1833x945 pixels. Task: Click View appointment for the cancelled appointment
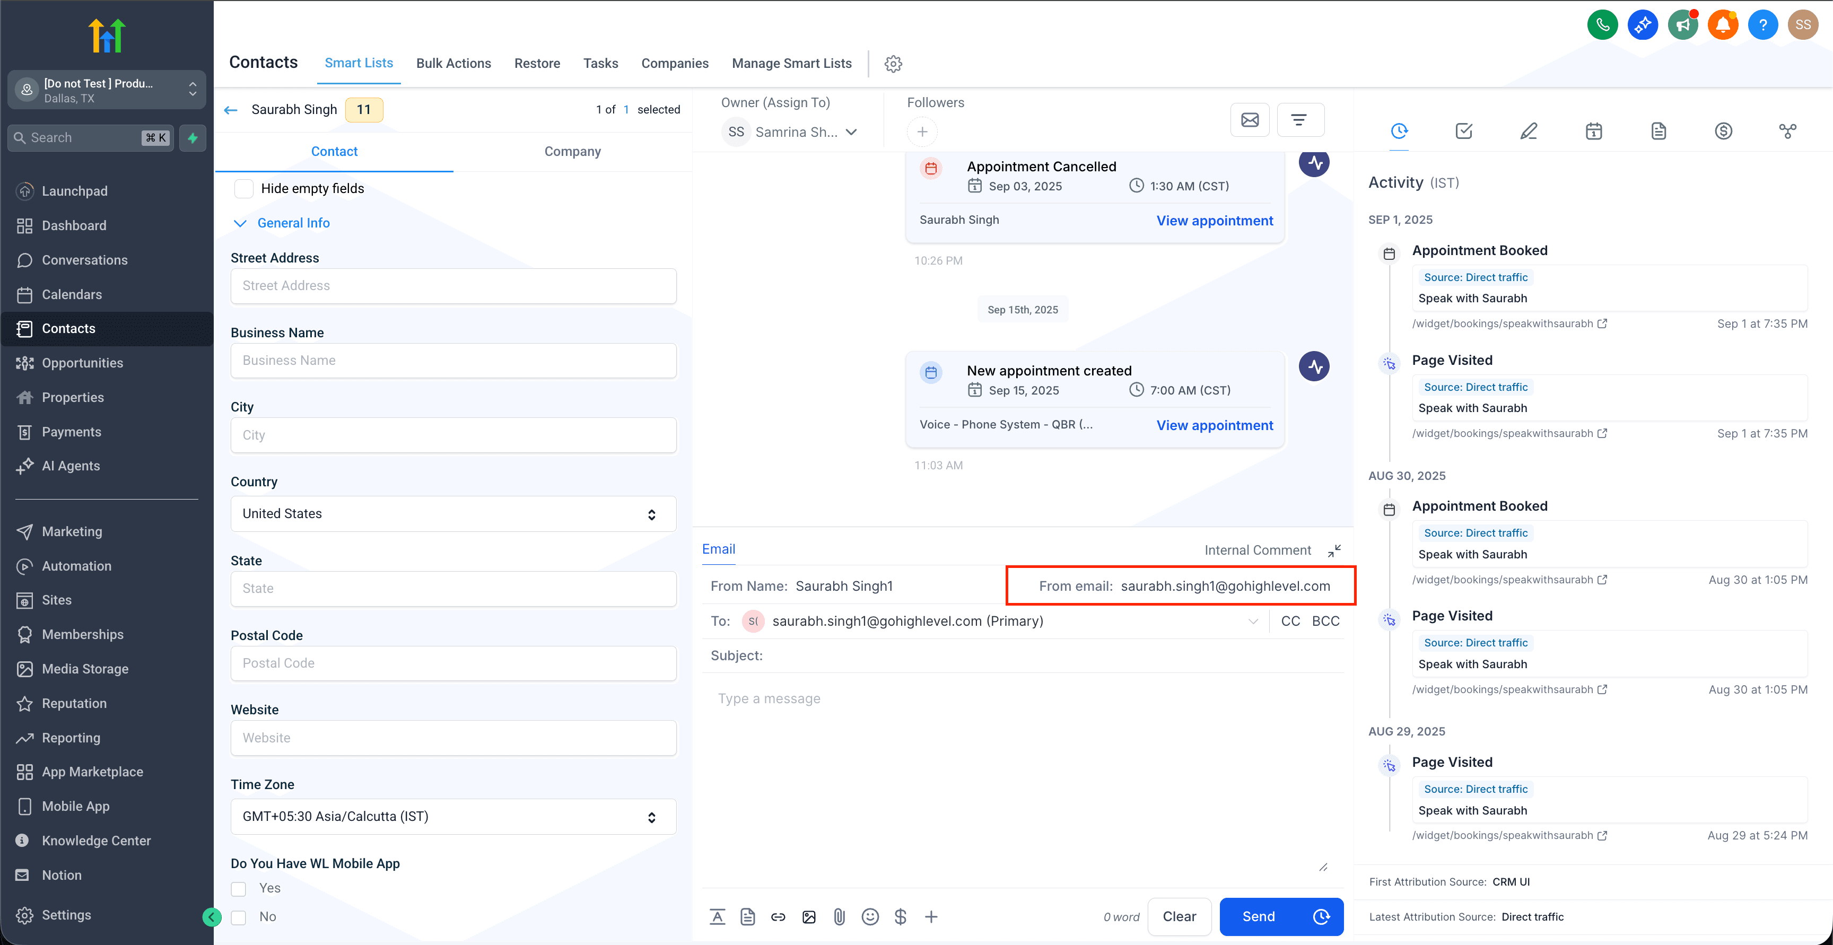[1215, 221]
